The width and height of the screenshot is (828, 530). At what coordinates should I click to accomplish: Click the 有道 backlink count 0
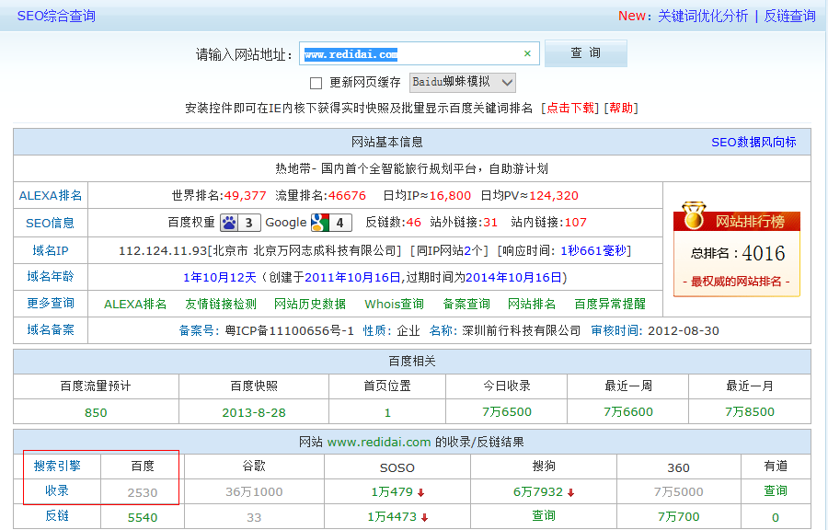(776, 518)
